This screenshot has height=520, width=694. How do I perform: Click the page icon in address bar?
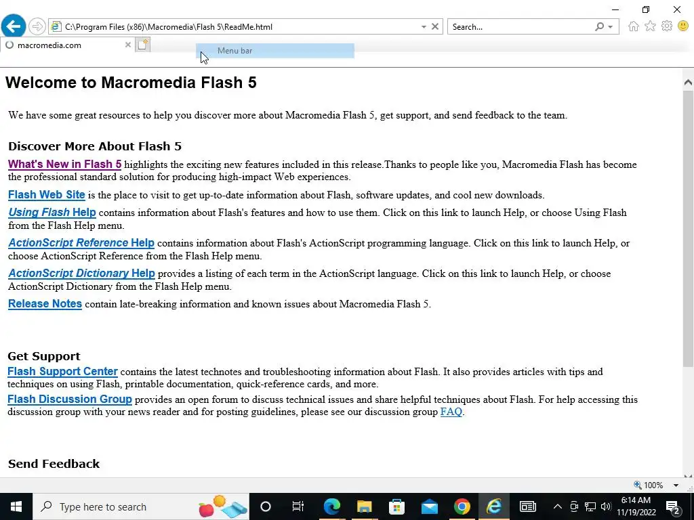coord(56,26)
